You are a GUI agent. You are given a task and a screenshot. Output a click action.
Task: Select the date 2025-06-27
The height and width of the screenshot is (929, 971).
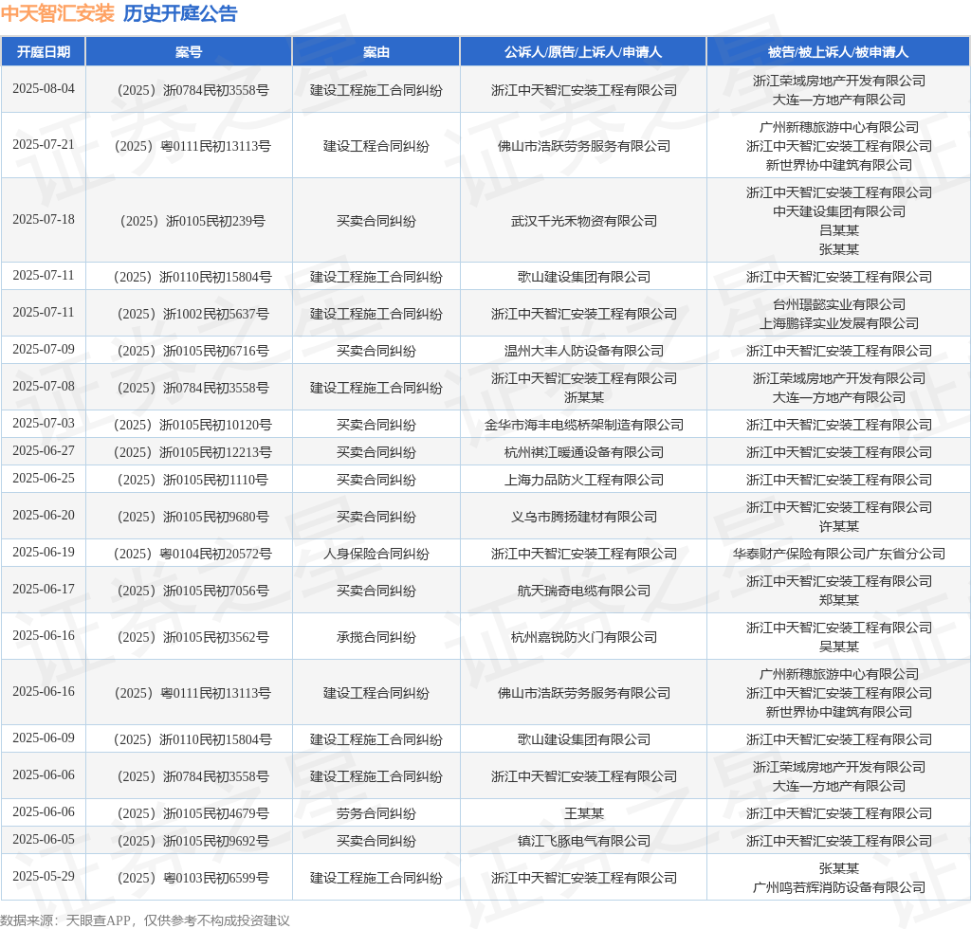pyautogui.click(x=44, y=451)
